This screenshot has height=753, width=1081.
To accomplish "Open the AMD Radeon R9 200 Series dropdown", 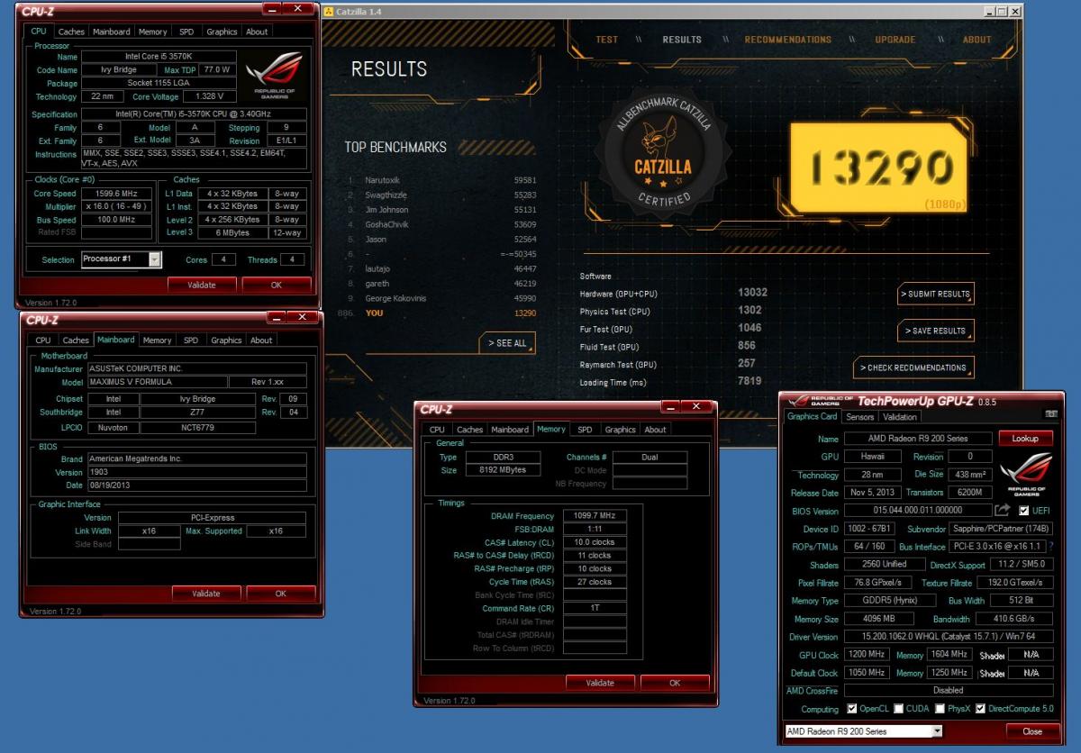I will (937, 731).
